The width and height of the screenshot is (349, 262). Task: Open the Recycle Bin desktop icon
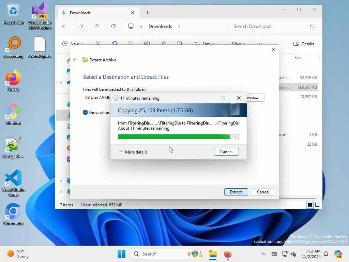[13, 14]
